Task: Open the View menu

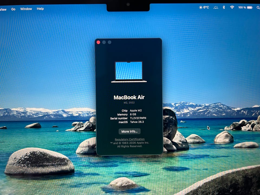Action: tap(3, 9)
